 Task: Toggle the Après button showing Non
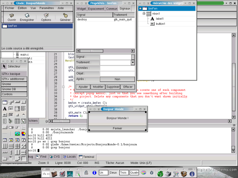(117, 79)
